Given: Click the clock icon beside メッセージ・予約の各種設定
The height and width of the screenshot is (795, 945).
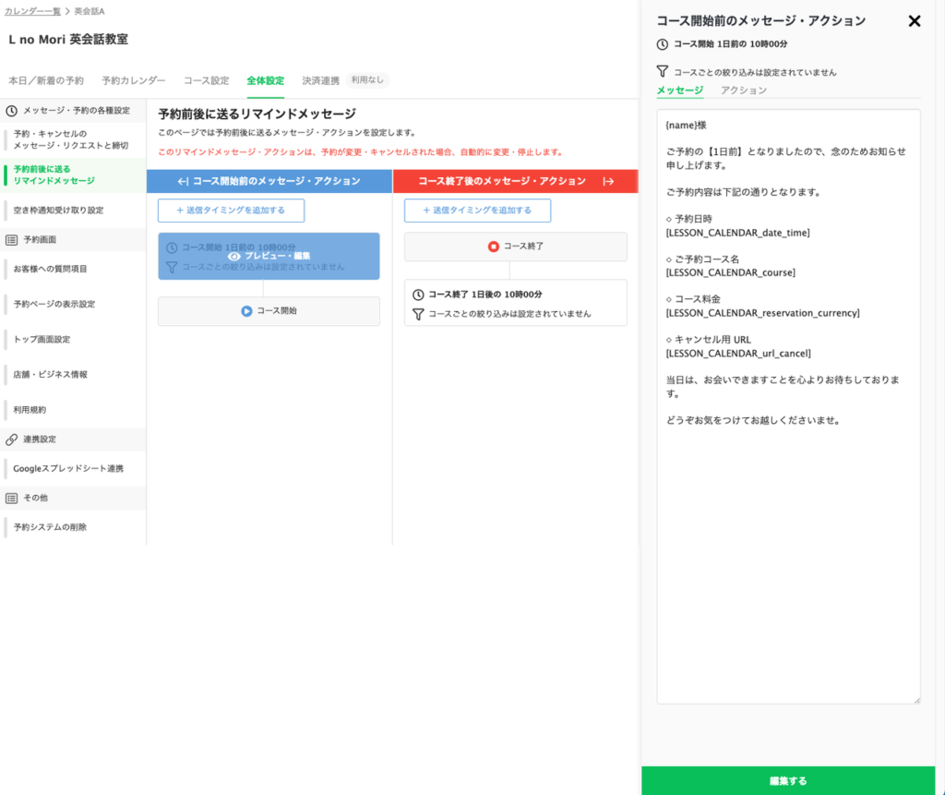Looking at the screenshot, I should pyautogui.click(x=12, y=111).
